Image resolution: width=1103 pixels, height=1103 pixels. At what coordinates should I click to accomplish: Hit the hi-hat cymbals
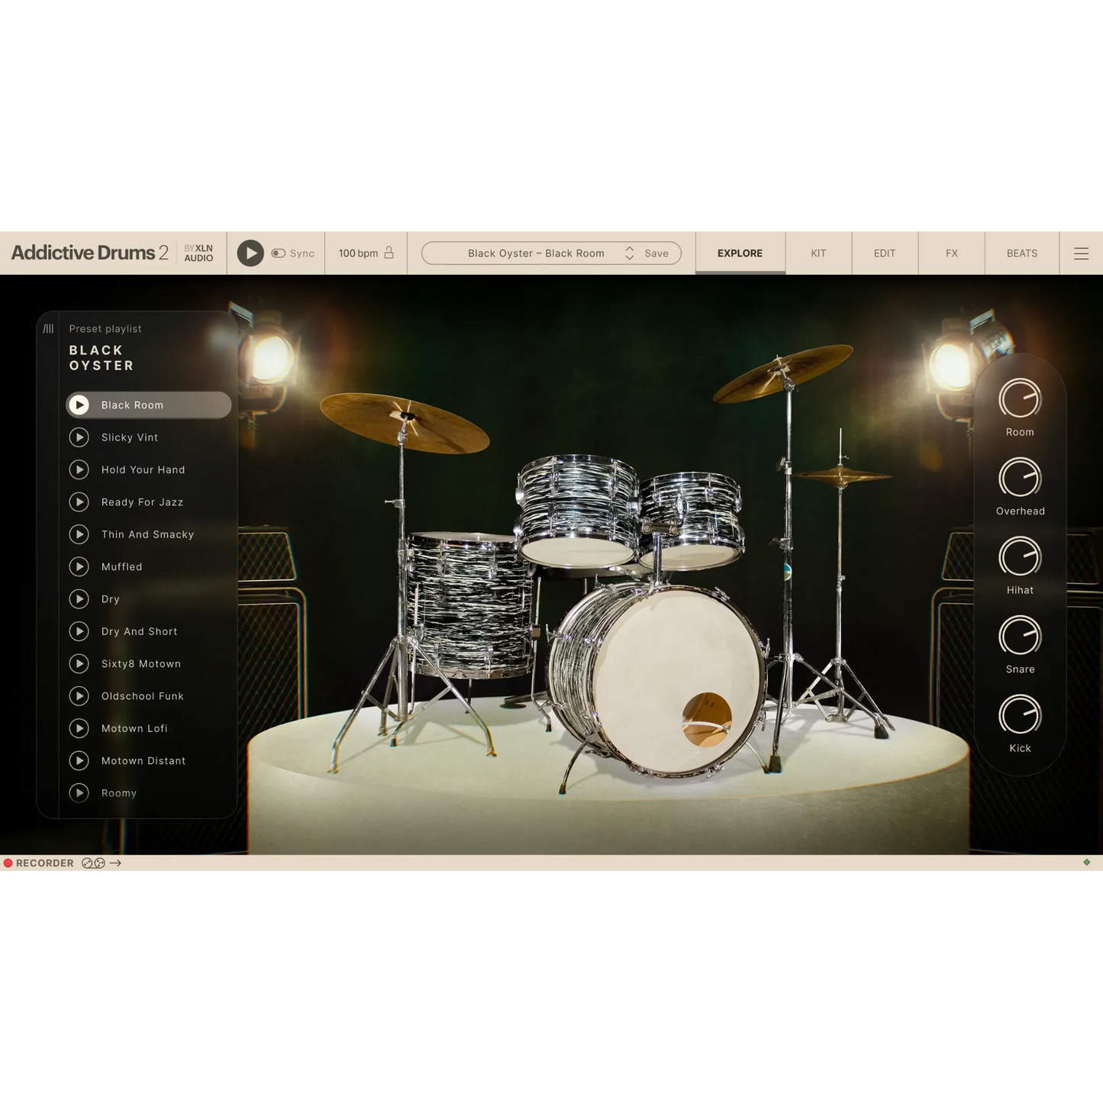[841, 477]
